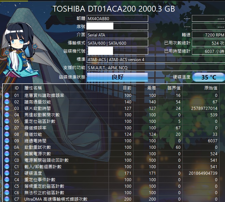Image resolution: width=225 pixels, height=202 pixels.
Task: Click the status orb for attribute C0
Action: click(7, 160)
